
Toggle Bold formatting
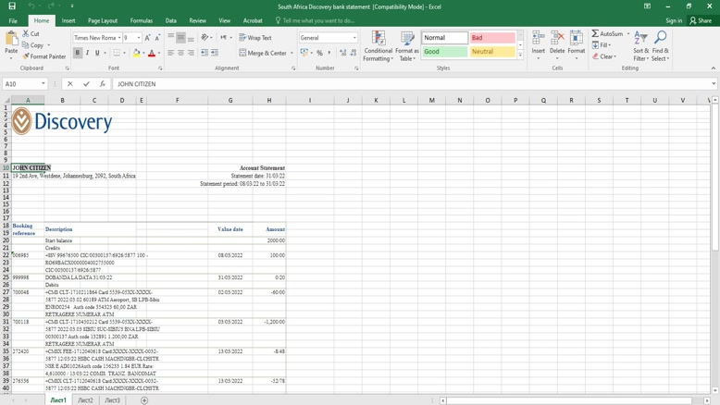click(78, 54)
